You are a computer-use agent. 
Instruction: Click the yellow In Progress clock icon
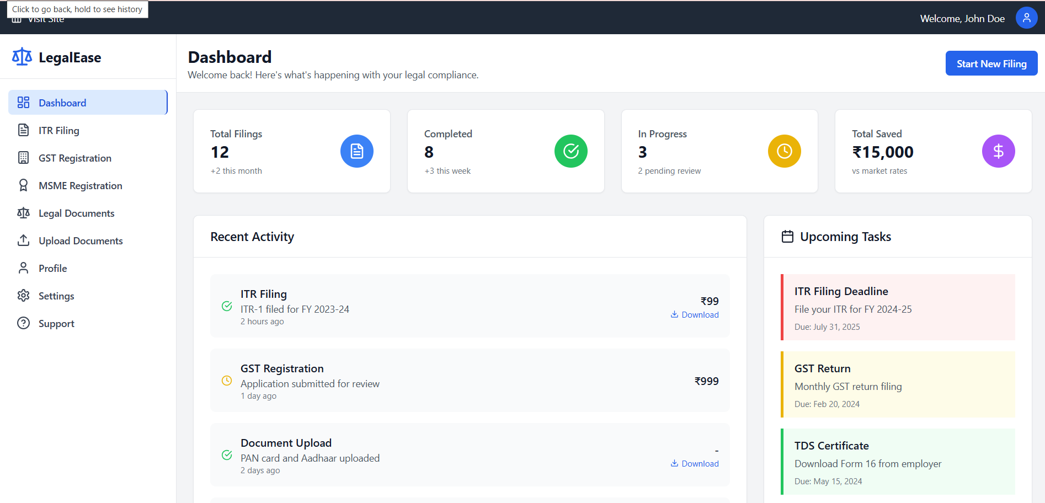(784, 151)
